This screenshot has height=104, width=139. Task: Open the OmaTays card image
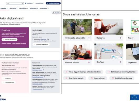[x=109, y=51]
